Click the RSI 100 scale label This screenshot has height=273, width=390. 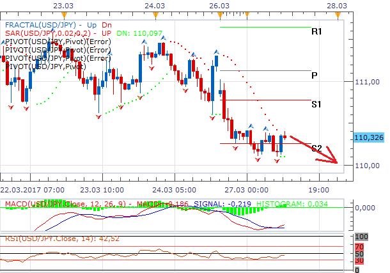coord(361,237)
